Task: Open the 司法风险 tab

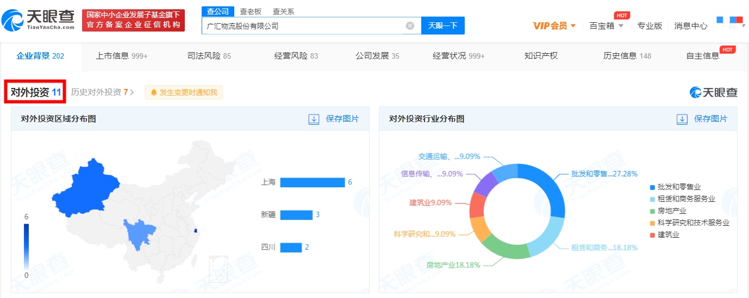Action: [209, 56]
